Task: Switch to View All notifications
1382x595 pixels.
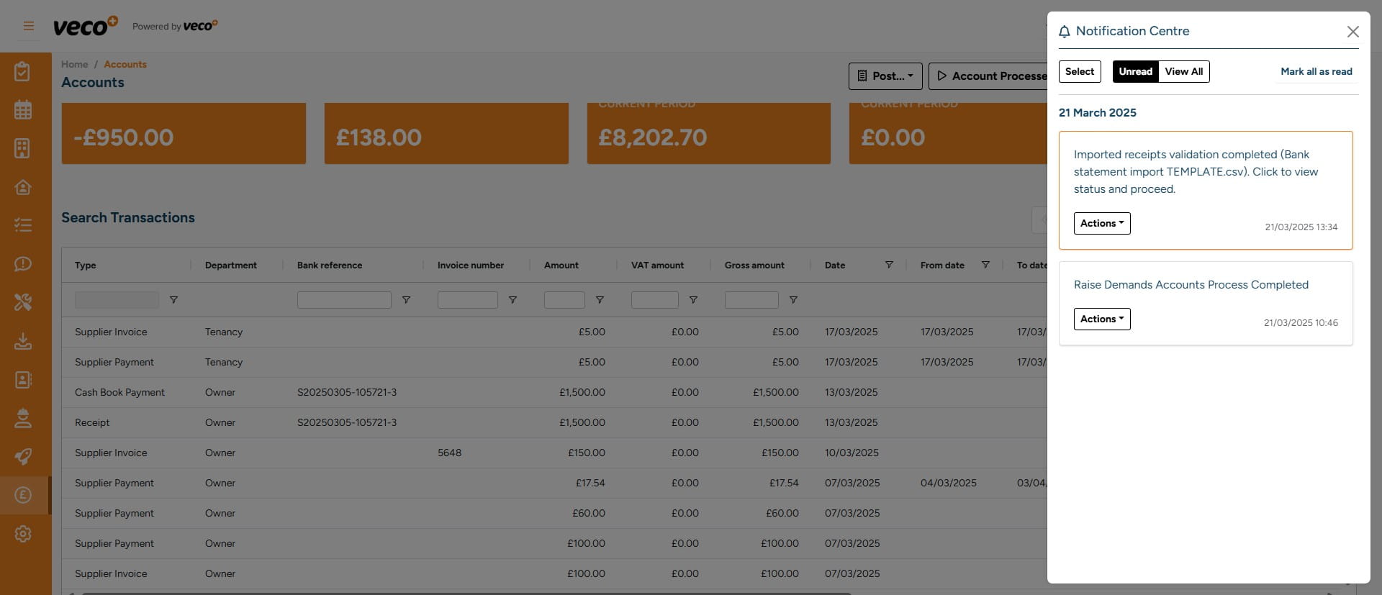Action: (1183, 71)
